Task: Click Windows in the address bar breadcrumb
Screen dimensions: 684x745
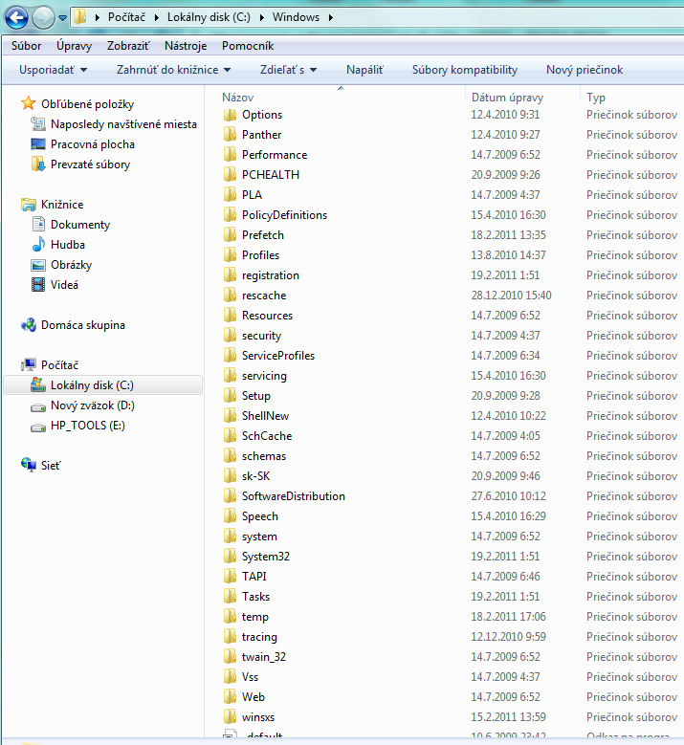Action: [296, 17]
